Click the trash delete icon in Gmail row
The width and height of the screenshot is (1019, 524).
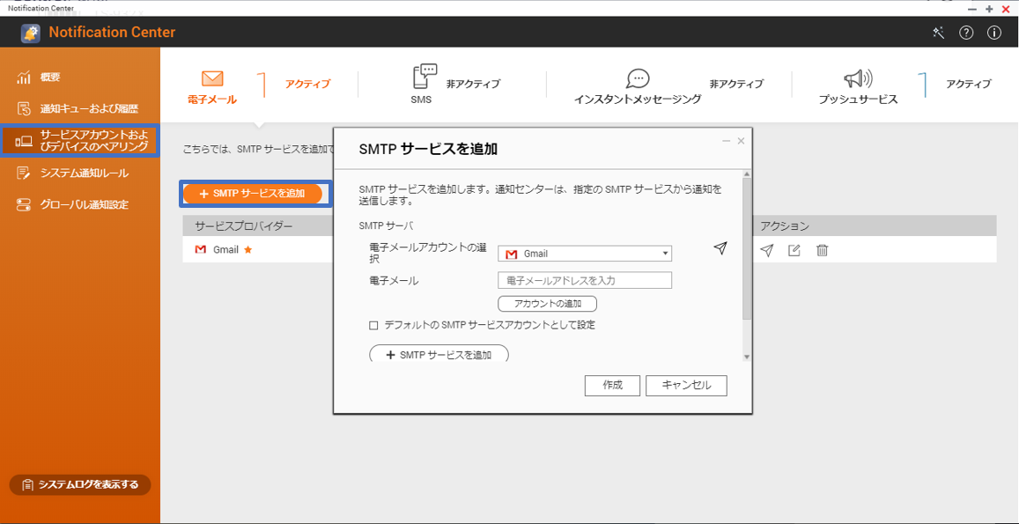822,250
